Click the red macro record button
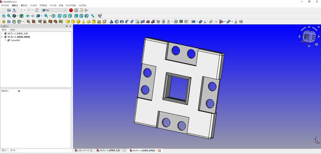Image resolution: width=321 pixels, height=154 pixels. (x=71, y=10)
